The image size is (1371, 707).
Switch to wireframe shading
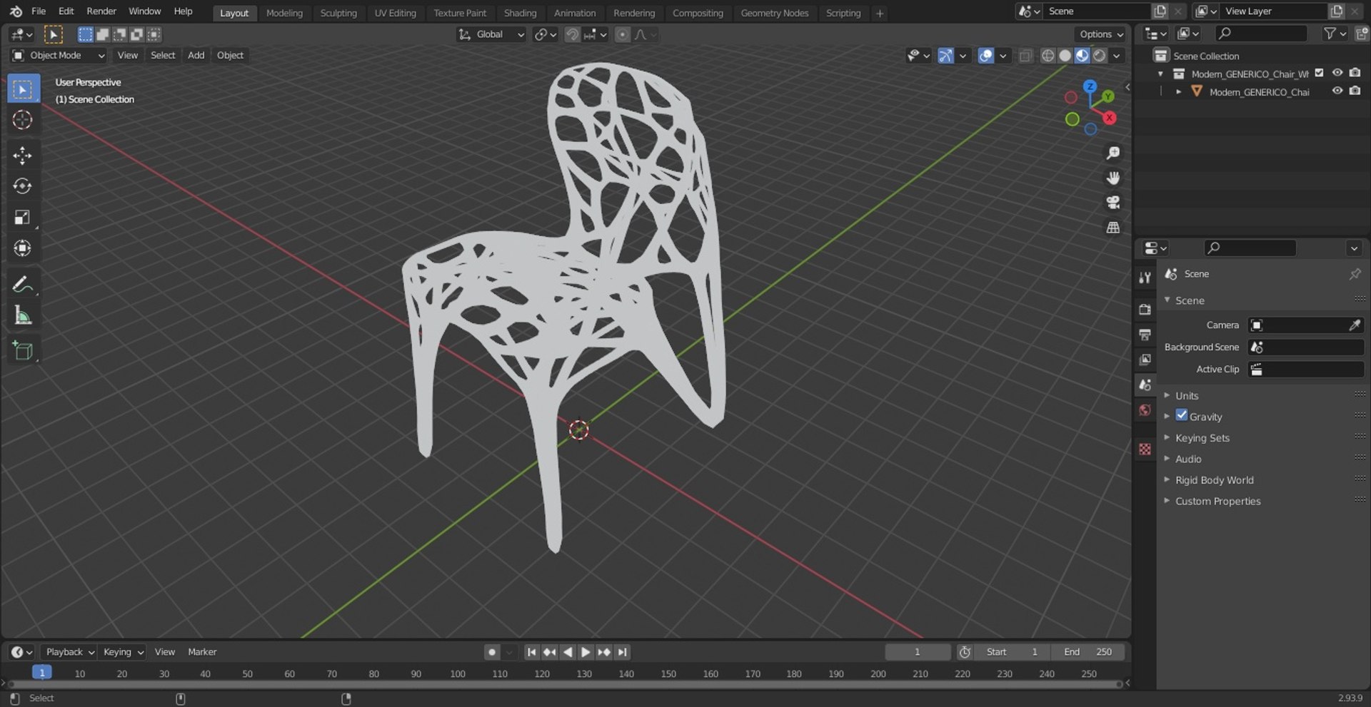pos(1048,56)
